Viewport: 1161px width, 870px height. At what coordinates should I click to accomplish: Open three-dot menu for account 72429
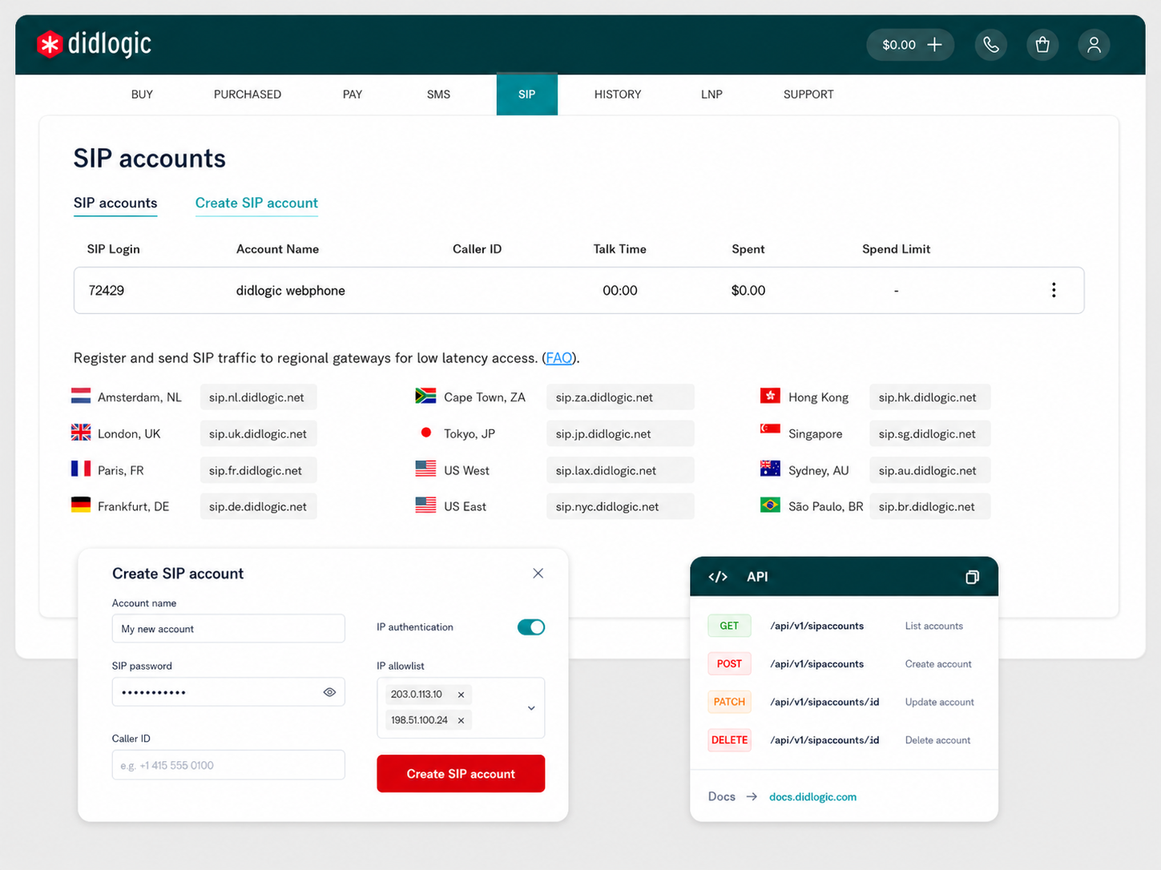(1054, 290)
